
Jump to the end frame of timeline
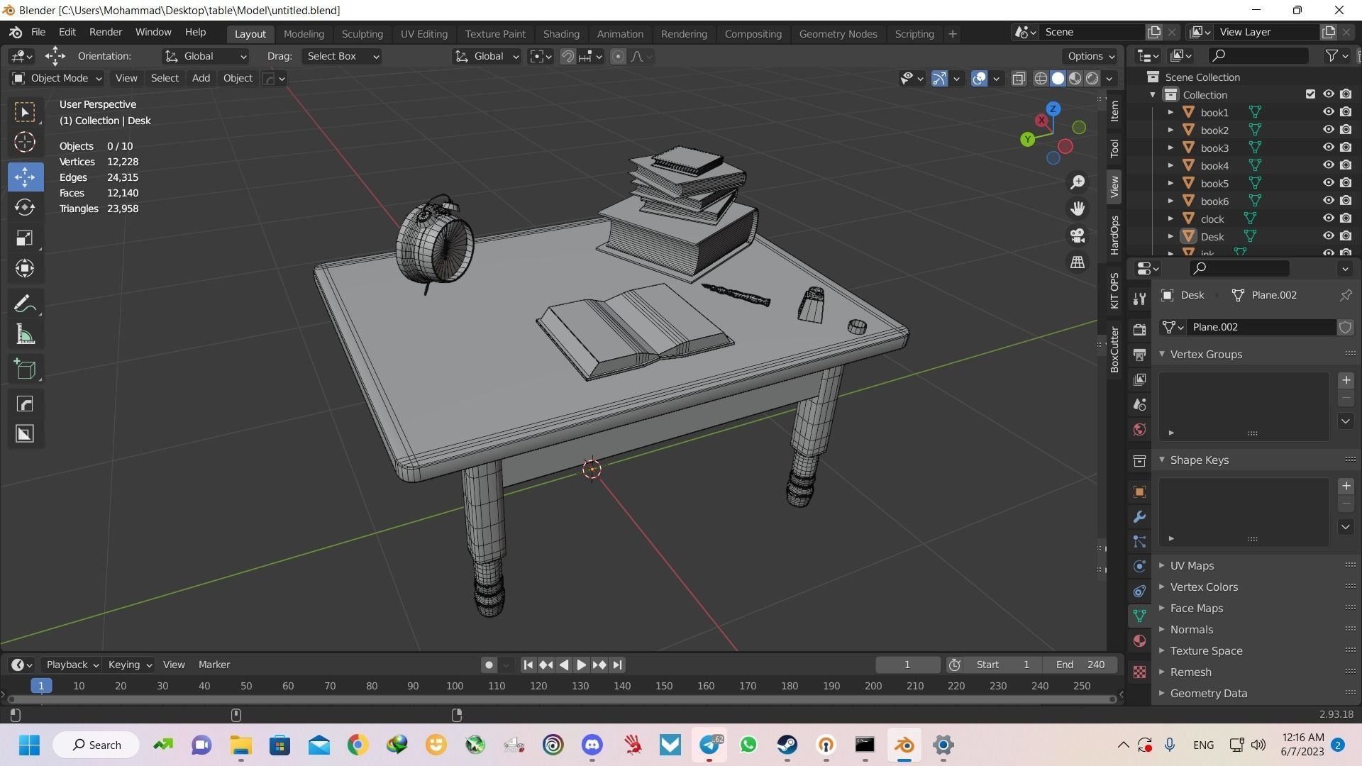(x=617, y=665)
